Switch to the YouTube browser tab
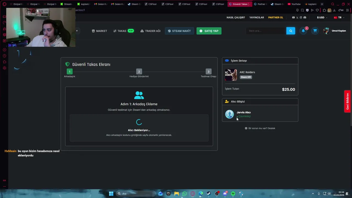352x198 pixels. [x=294, y=4]
